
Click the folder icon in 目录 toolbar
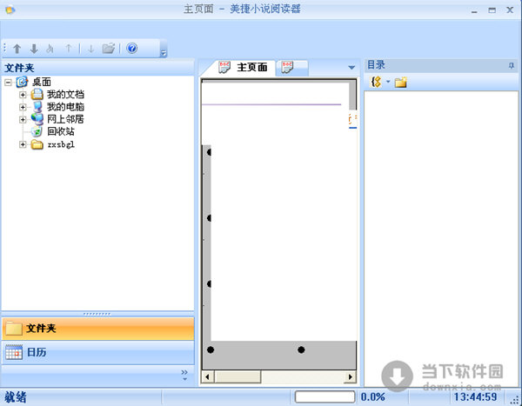click(401, 83)
